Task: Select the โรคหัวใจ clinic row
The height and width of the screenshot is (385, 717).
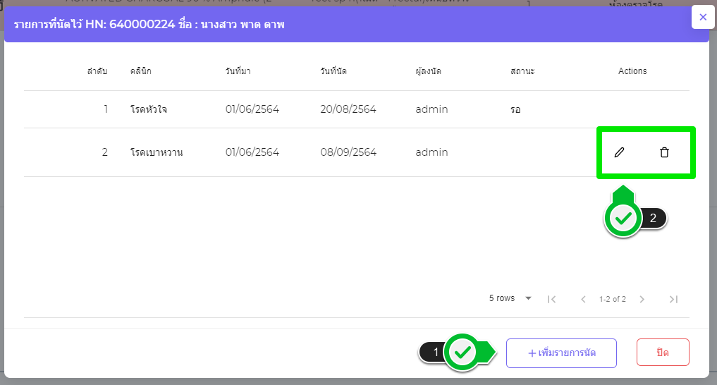Action: coord(149,109)
